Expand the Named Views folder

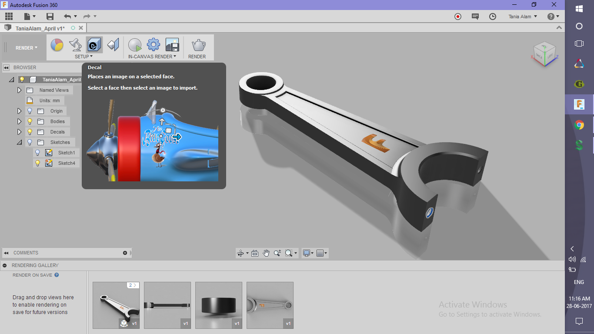click(x=19, y=90)
